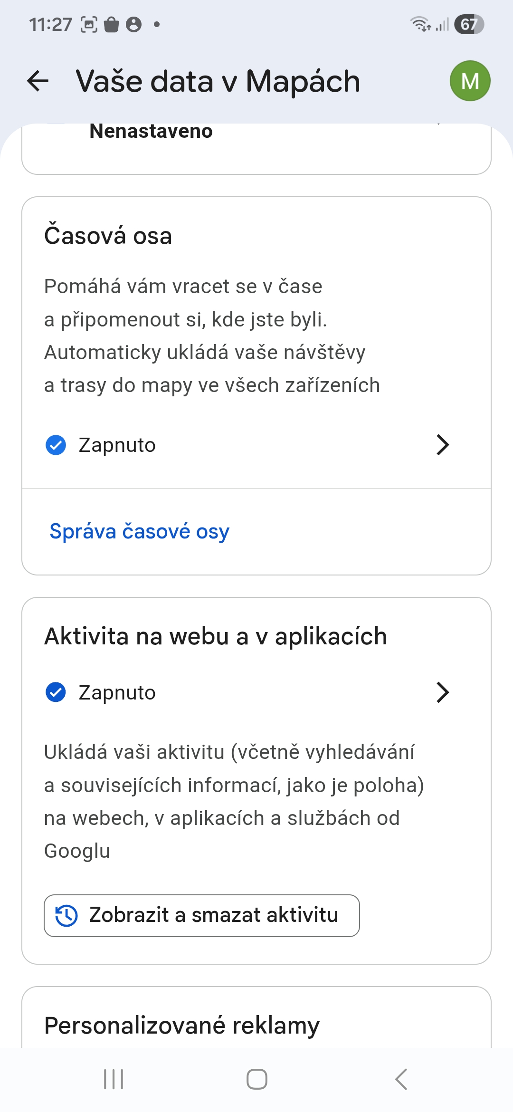
Task: Tap the Zapnuto status for Časová osa
Action: pyautogui.click(x=117, y=445)
